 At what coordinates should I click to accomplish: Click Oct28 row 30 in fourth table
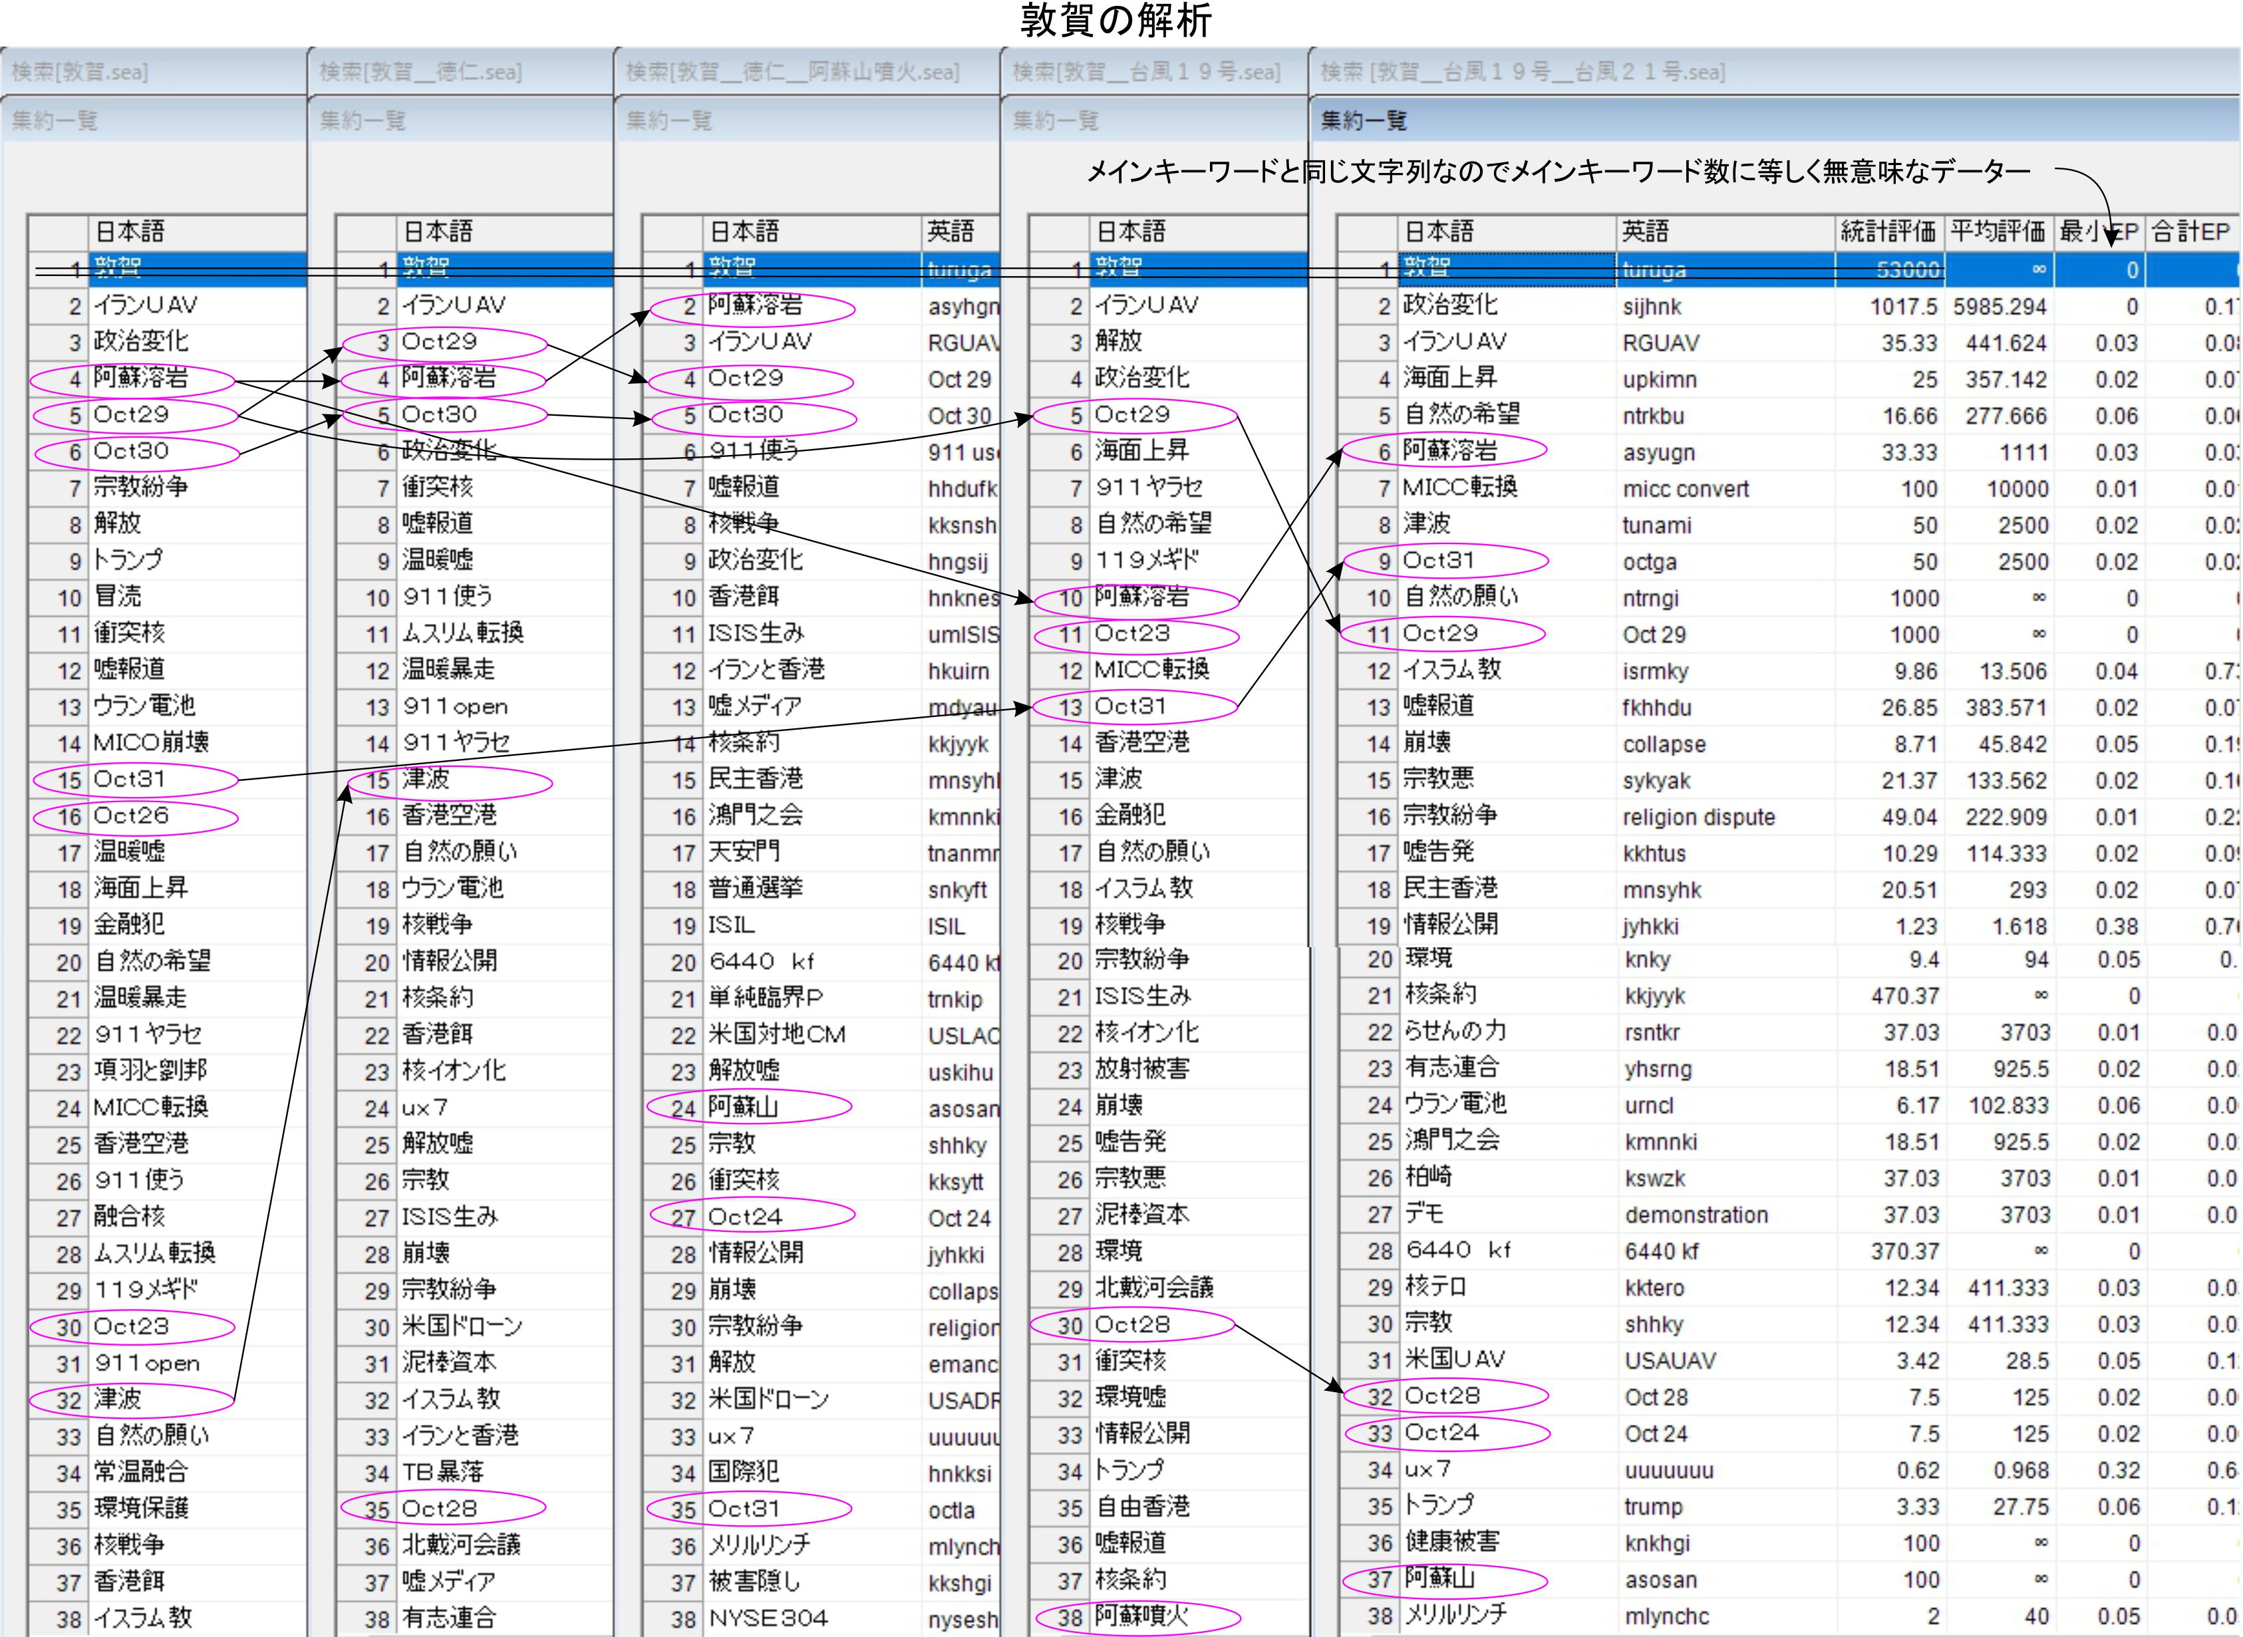coord(1131,1325)
